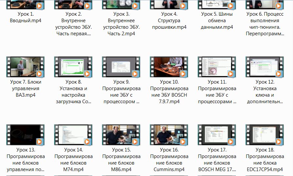293x176 pixels.
Task: Select the Урок 13 dark video icon
Action: click(26, 135)
